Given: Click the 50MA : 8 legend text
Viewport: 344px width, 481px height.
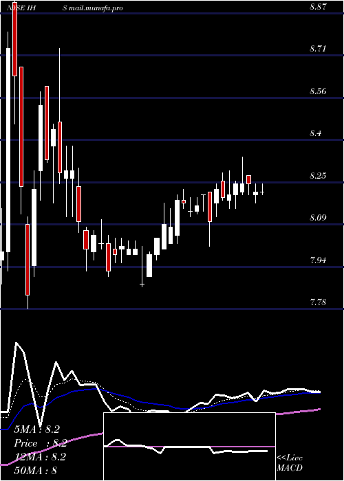Looking at the screenshot, I should pos(36,470).
